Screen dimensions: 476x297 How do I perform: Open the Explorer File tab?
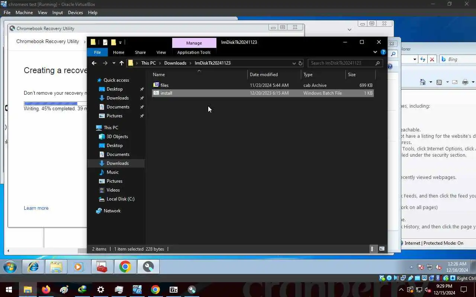[97, 52]
